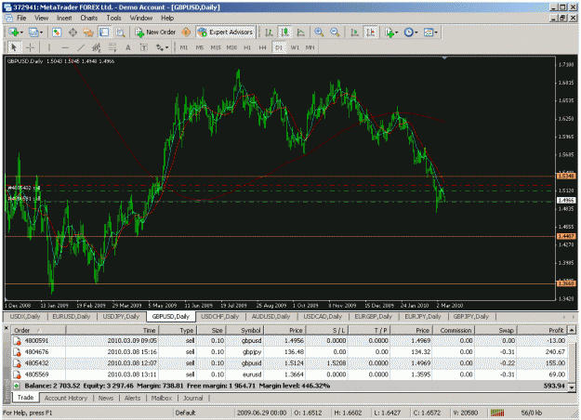581x420 pixels.
Task: Open the Market Watch window icon
Action: [57, 33]
